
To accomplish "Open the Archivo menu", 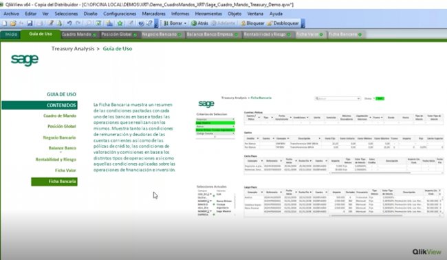I will pyautogui.click(x=12, y=14).
